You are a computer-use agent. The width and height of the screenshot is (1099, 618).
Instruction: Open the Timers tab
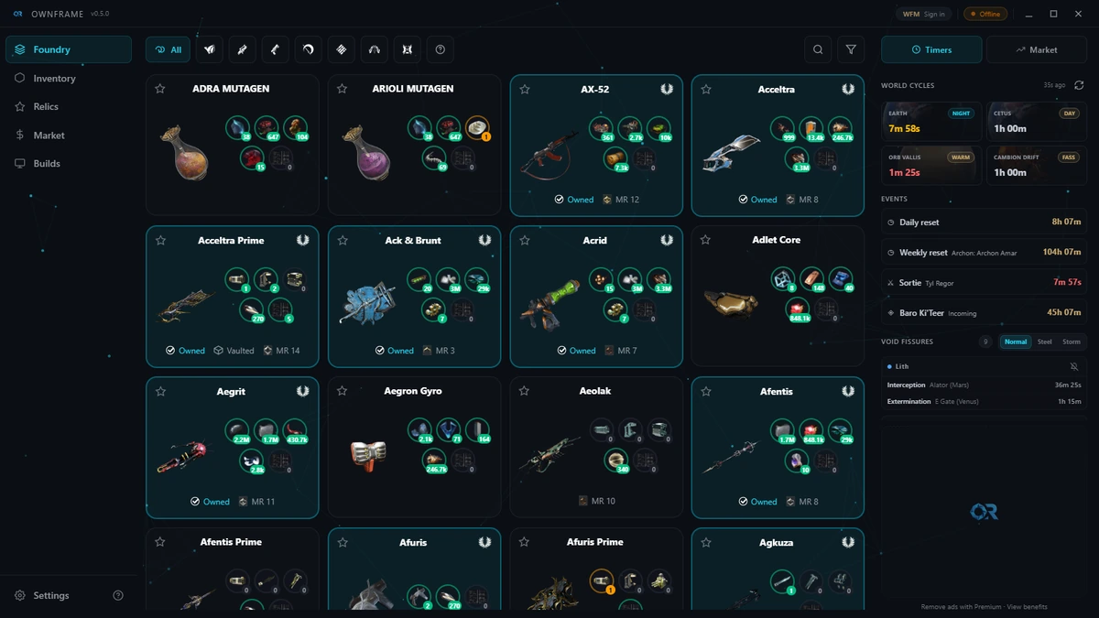coord(931,49)
